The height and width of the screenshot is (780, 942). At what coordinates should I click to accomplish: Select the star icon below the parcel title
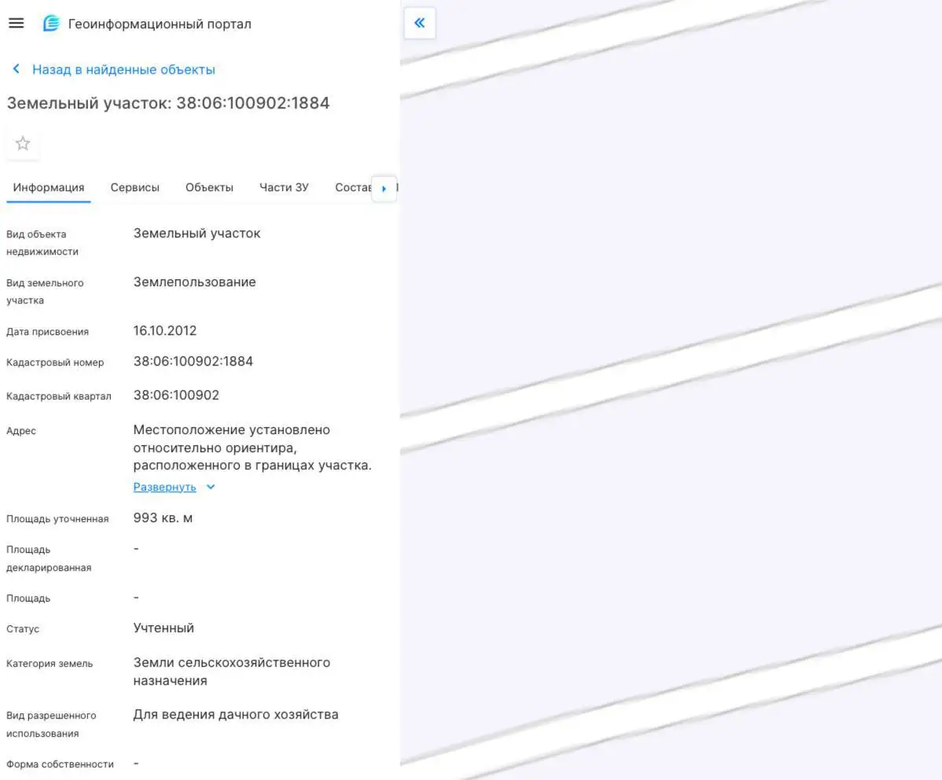click(22, 143)
